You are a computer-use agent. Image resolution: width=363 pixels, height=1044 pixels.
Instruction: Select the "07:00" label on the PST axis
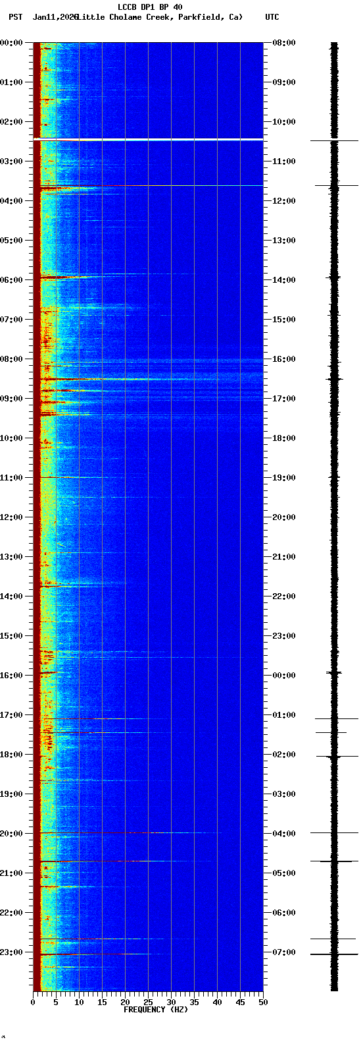click(x=11, y=320)
